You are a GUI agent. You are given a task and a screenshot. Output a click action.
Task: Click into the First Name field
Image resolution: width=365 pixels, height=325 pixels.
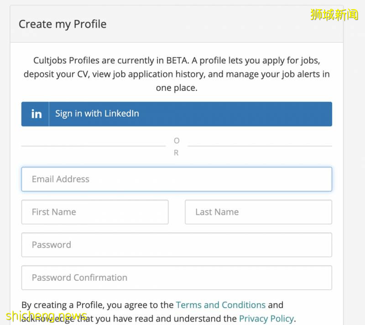click(x=95, y=212)
